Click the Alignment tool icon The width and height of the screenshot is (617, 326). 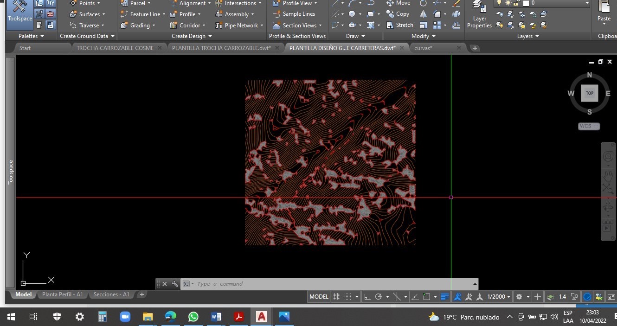point(174,3)
